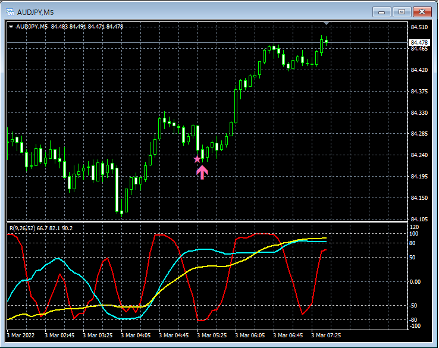Click the 3 Mar 07:25 time label
Image resolution: width=439 pixels, height=348 pixels.
(x=326, y=335)
